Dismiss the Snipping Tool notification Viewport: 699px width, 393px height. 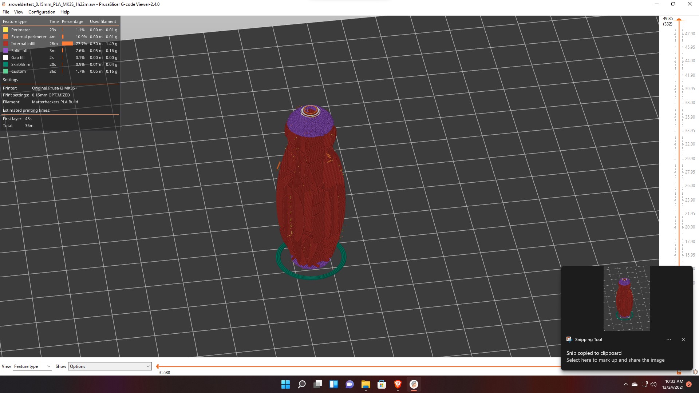(683, 340)
